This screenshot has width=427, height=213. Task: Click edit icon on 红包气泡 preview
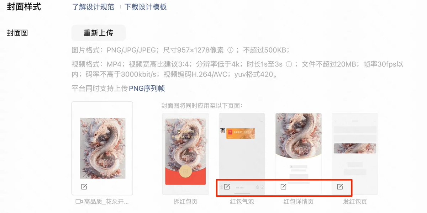point(227,187)
